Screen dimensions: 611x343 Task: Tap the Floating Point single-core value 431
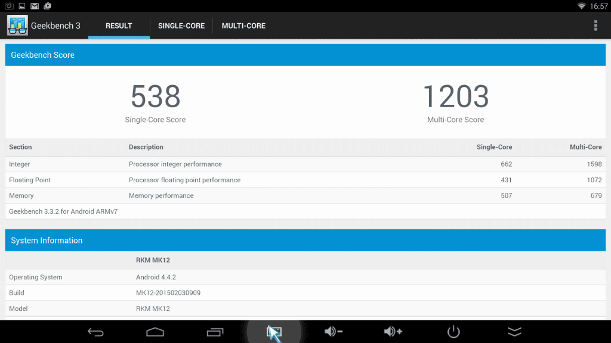coord(506,180)
